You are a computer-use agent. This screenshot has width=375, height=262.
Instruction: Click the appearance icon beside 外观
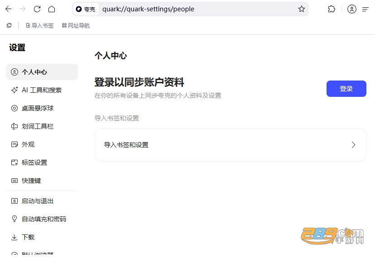click(14, 144)
